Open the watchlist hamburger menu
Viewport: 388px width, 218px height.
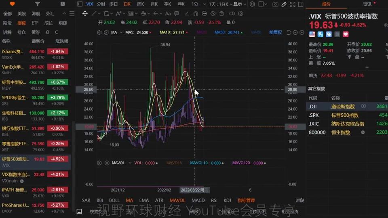point(72,14)
